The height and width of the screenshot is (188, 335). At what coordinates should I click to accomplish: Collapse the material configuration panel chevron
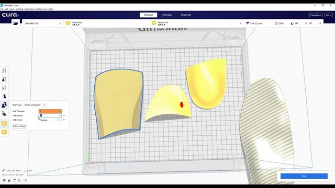pyautogui.click(x=241, y=23)
